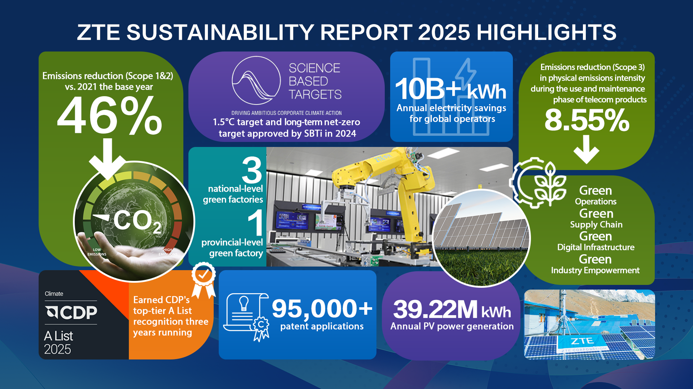Click the circular solar panel field photo
This screenshot has height=389, width=693.
pos(481,238)
